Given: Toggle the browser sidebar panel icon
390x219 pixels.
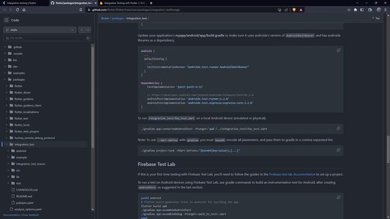Looking at the screenshot, I should pyautogui.click(x=362, y=10).
